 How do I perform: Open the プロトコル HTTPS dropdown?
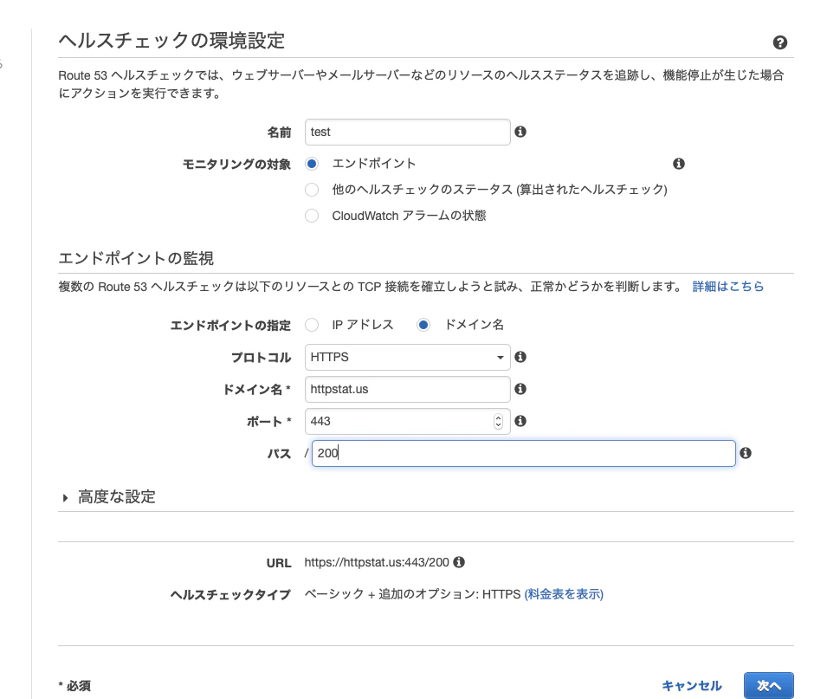pyautogui.click(x=407, y=357)
